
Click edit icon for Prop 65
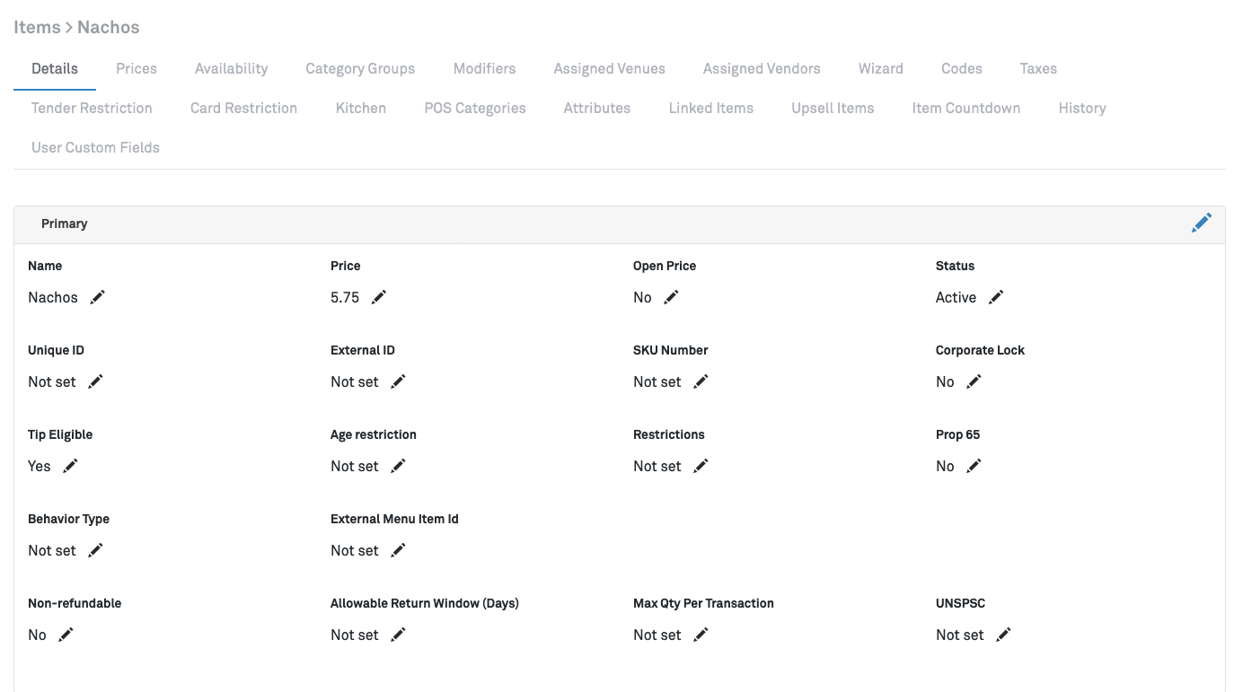[x=974, y=466]
